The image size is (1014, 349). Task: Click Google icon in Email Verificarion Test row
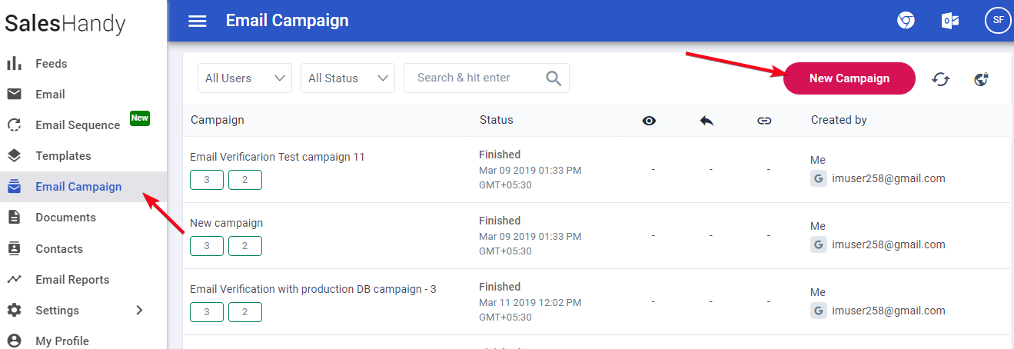coord(819,178)
